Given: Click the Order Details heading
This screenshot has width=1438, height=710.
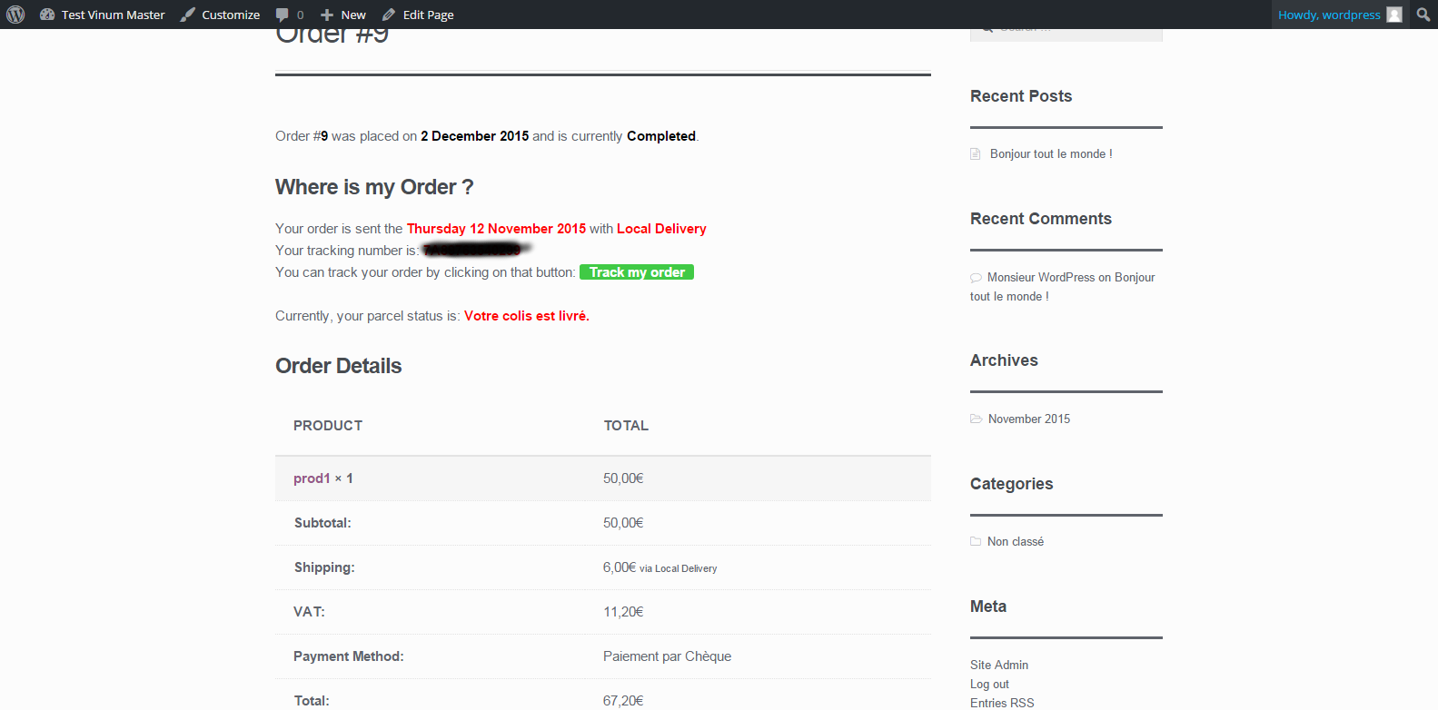Looking at the screenshot, I should click(x=338, y=366).
